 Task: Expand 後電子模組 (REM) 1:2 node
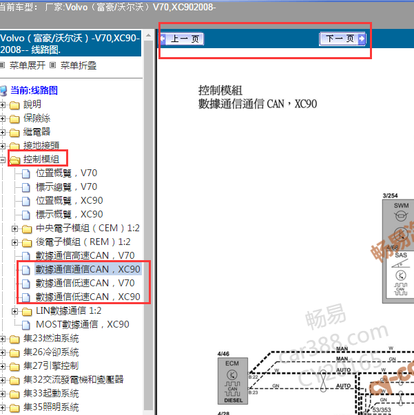coord(15,242)
